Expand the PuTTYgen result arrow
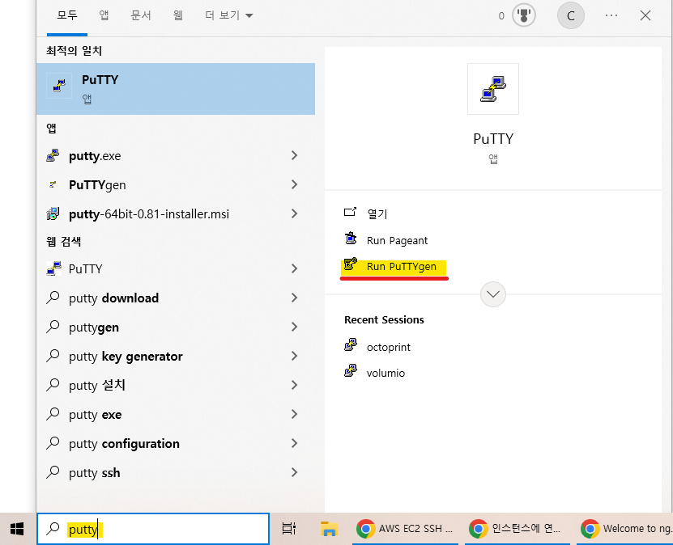 [x=295, y=184]
